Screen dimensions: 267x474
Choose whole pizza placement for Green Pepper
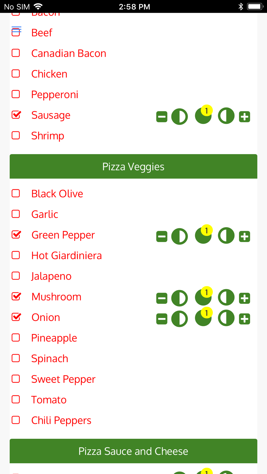(x=203, y=236)
